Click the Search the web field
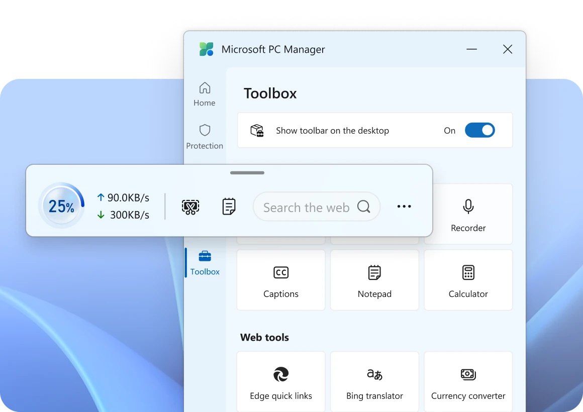Screen dimensions: 583x412 click(317, 207)
